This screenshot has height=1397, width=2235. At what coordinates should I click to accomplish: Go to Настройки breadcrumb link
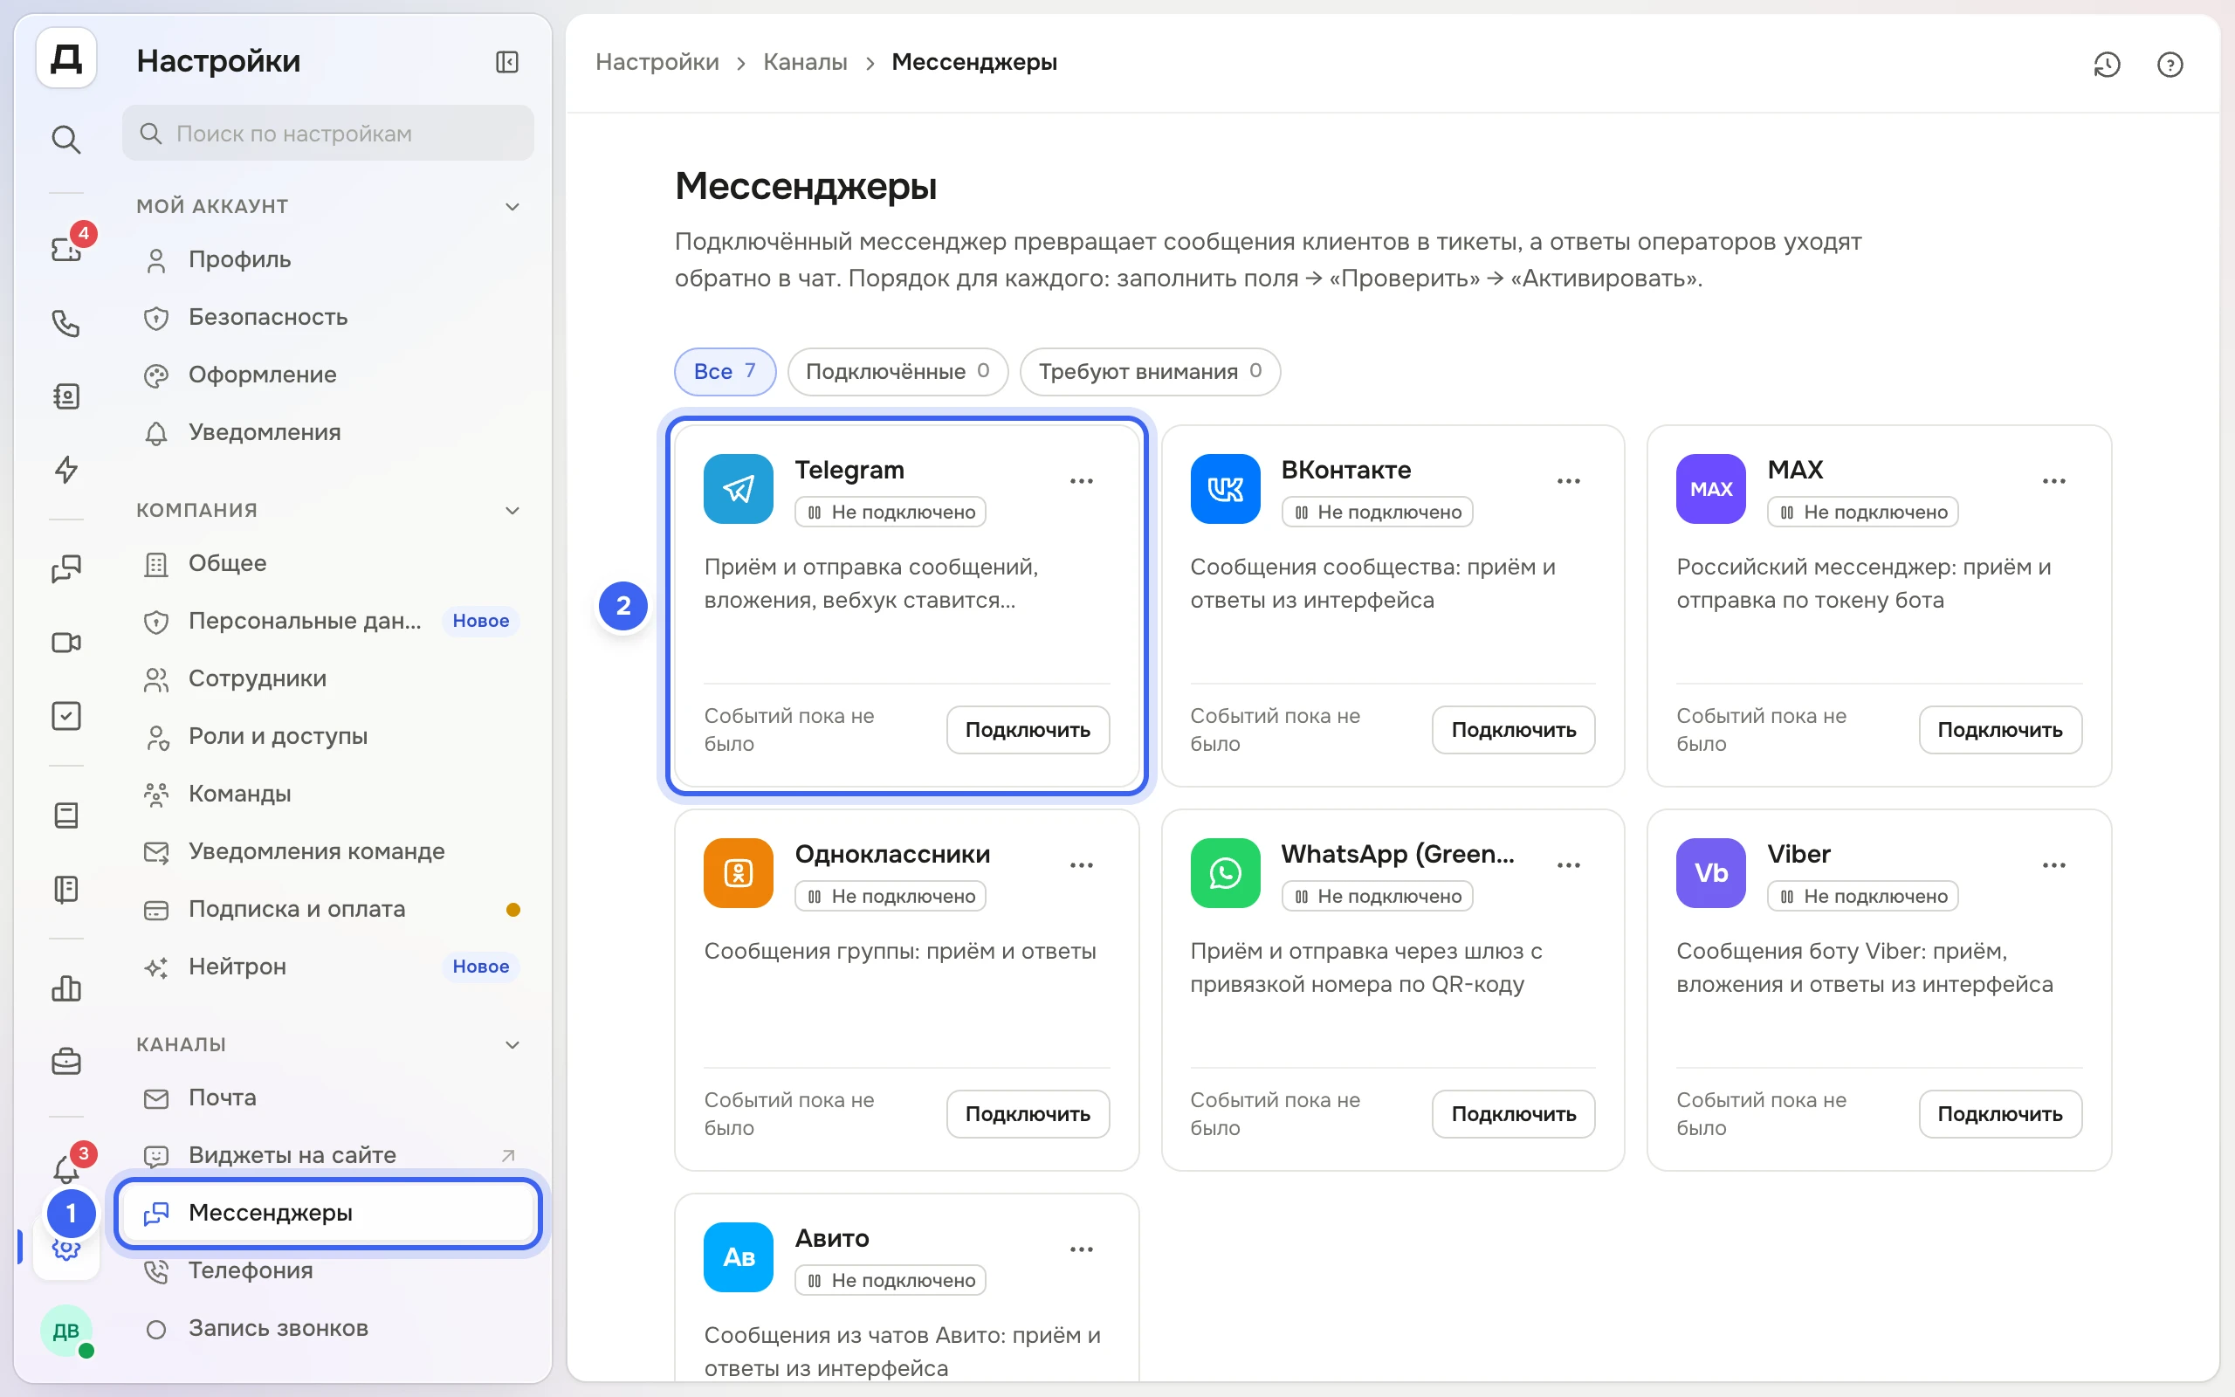(657, 62)
